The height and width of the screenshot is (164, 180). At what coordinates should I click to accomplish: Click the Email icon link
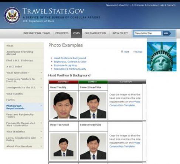pyautogui.click(x=138, y=52)
